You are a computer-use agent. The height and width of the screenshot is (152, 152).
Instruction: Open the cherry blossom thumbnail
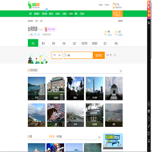click(x=56, y=115)
